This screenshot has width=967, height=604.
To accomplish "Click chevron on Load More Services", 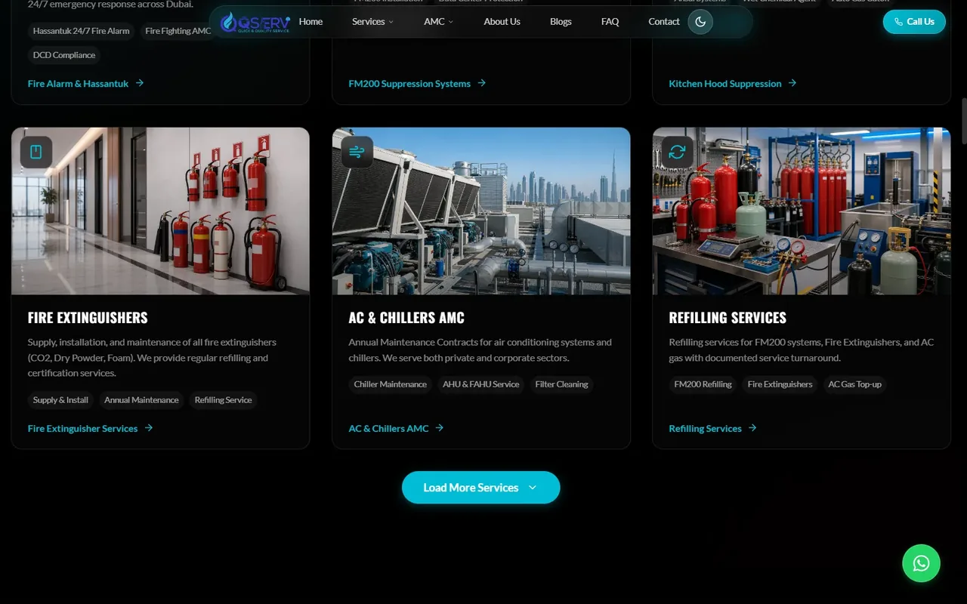I will [533, 488].
